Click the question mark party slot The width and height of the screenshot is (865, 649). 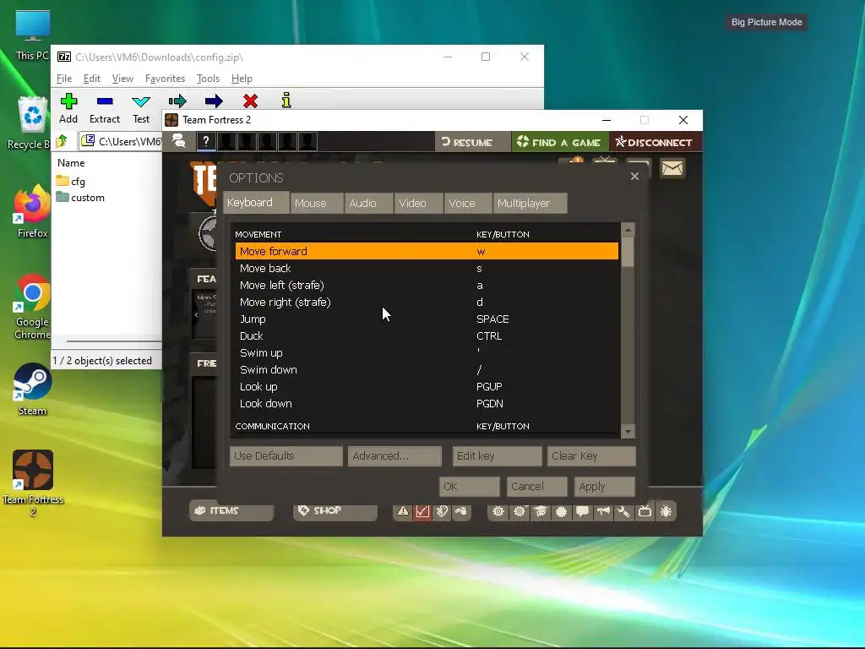(206, 142)
